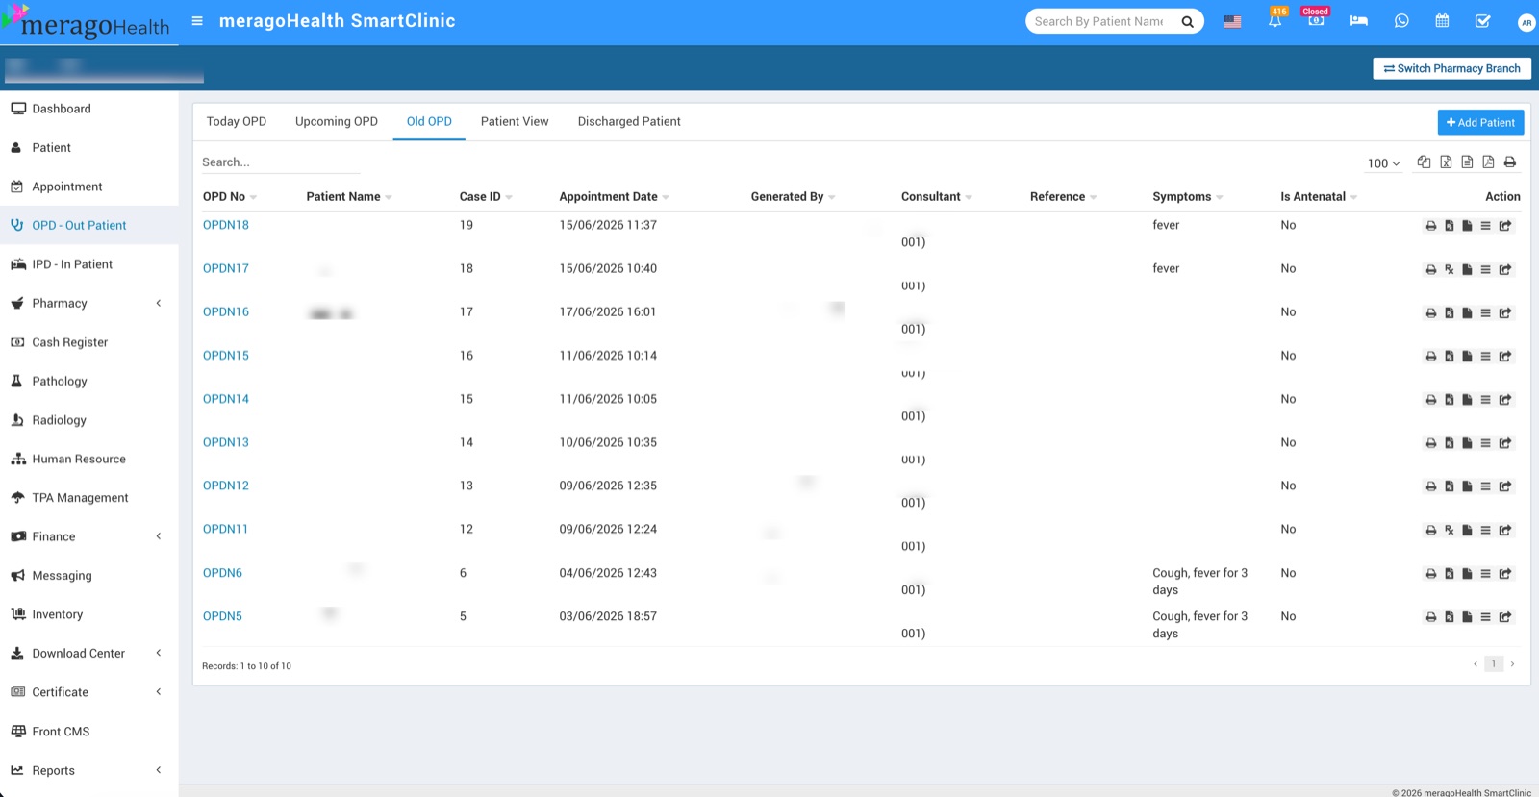Screen dimensions: 1539x797
Task: Select the US flag language icon
Action: [x=1232, y=21]
